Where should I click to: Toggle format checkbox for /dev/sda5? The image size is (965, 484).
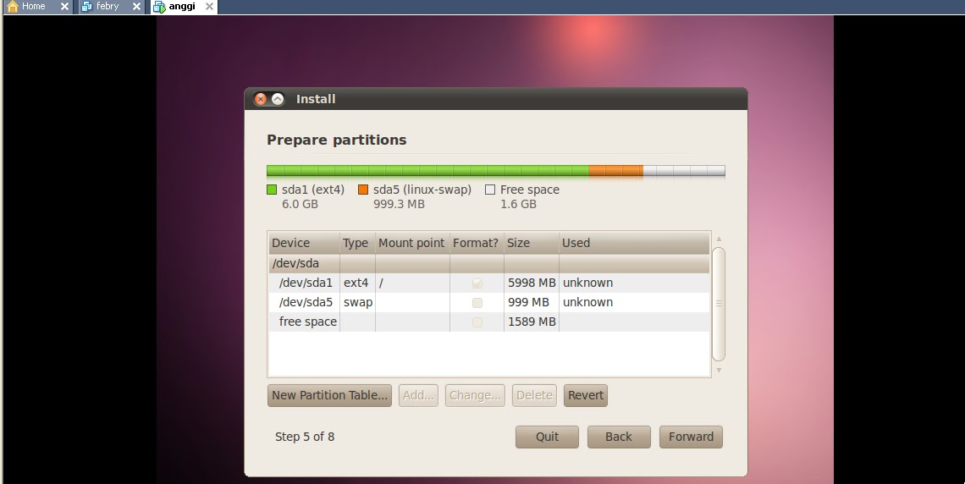tap(477, 303)
